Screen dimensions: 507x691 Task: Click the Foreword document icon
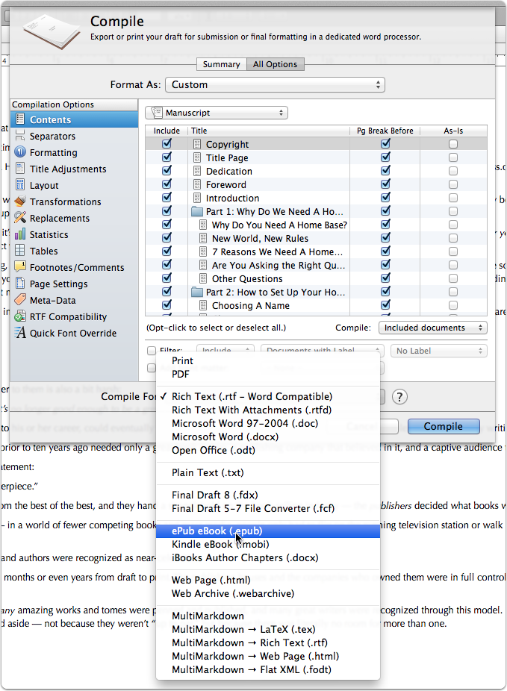point(197,184)
